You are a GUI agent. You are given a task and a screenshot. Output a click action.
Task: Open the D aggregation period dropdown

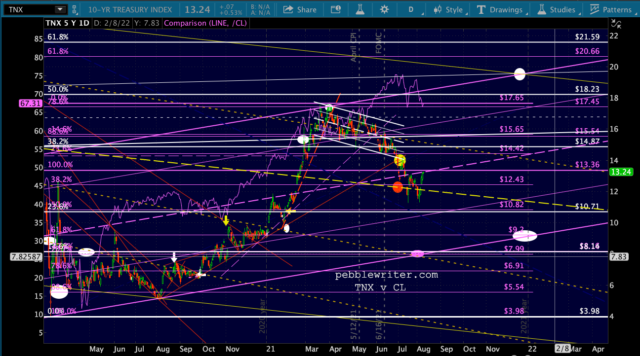point(411,9)
